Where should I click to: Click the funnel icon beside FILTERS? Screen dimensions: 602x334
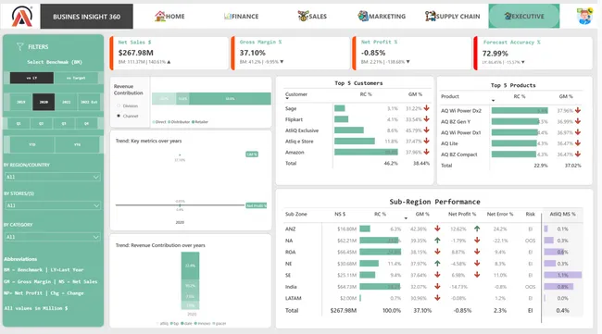tap(20, 47)
